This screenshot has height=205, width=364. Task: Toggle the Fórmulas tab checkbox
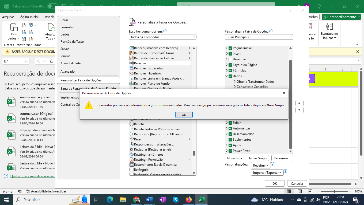230,70
